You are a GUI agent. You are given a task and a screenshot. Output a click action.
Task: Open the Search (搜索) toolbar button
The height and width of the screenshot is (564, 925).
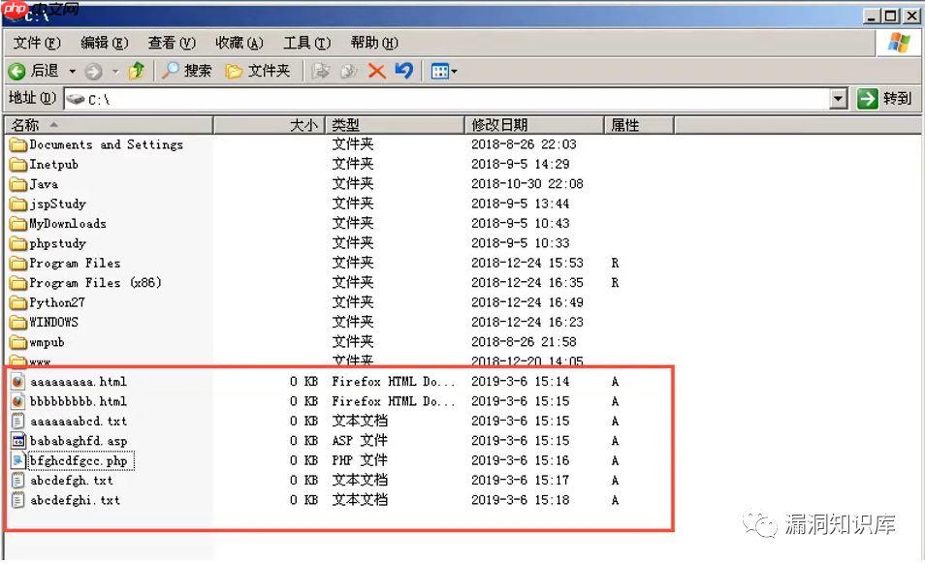click(x=187, y=72)
